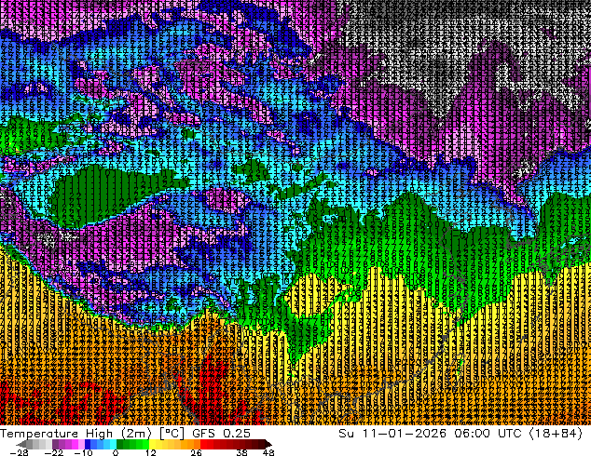Click the dark maroon right arrow end of legend
591x456 pixels.
268,444
